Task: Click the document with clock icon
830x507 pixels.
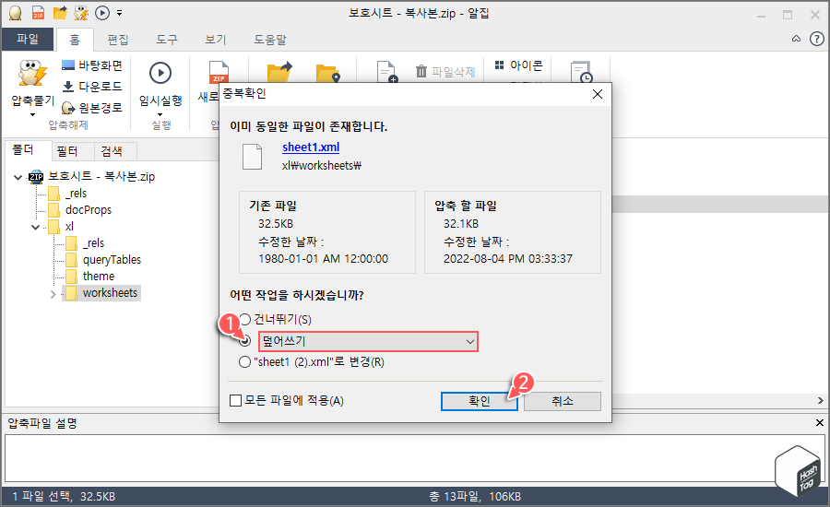Action: click(x=581, y=72)
